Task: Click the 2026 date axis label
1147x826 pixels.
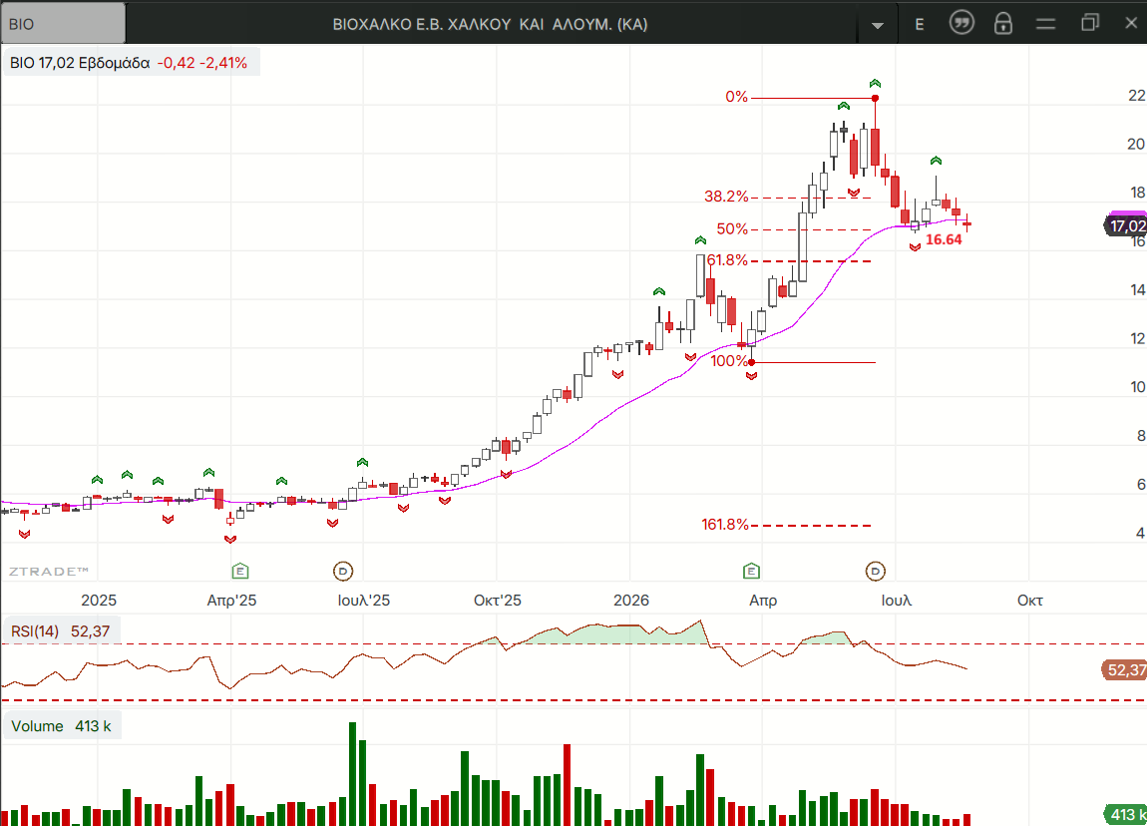Action: 631,600
